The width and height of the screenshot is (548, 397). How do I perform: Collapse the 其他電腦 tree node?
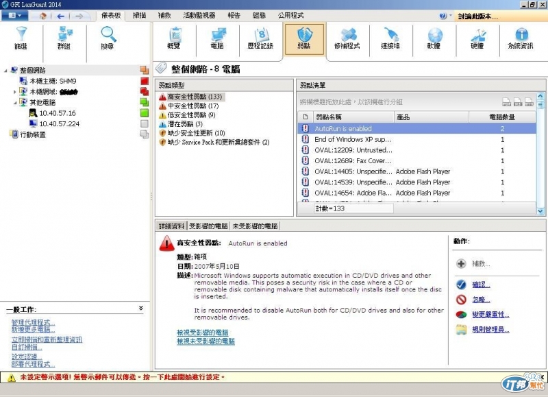tap(15, 103)
